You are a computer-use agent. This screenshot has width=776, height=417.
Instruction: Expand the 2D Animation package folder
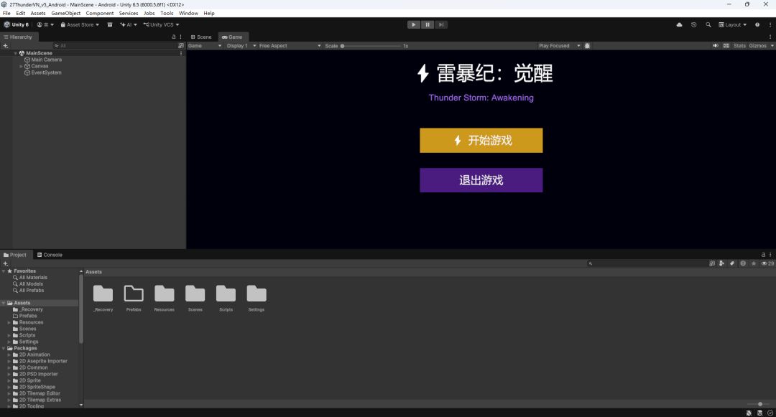[x=9, y=355]
